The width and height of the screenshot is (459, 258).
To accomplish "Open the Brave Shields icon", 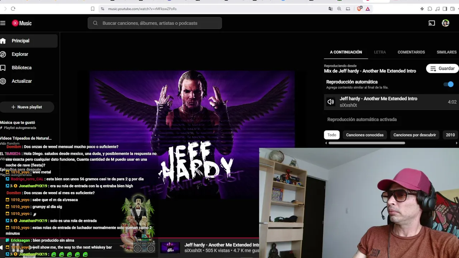I will (359, 9).
